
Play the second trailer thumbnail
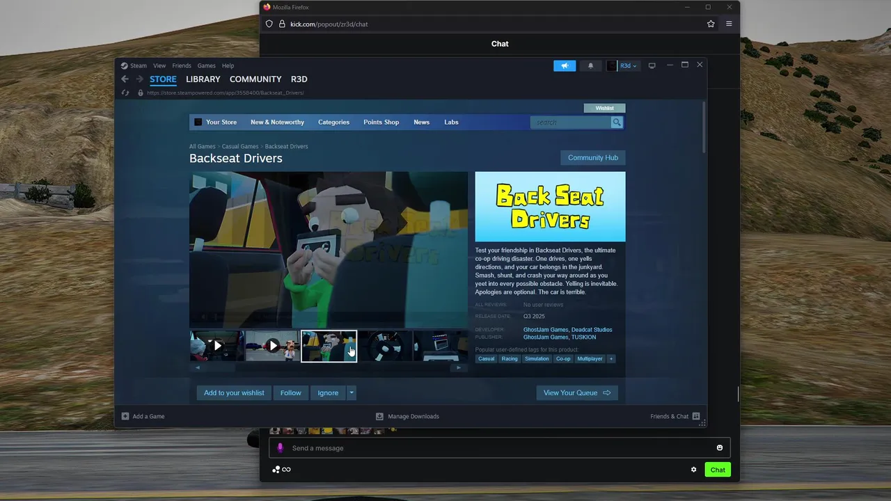[x=273, y=346]
